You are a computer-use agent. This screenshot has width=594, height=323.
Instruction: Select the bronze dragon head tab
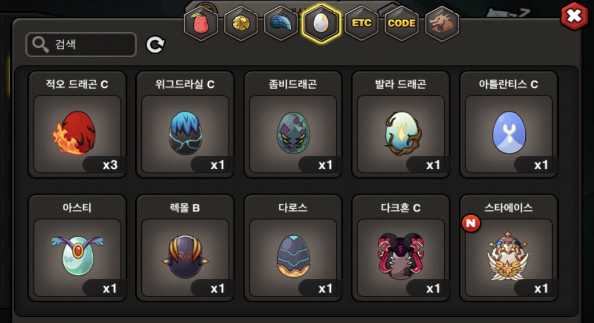click(x=442, y=23)
